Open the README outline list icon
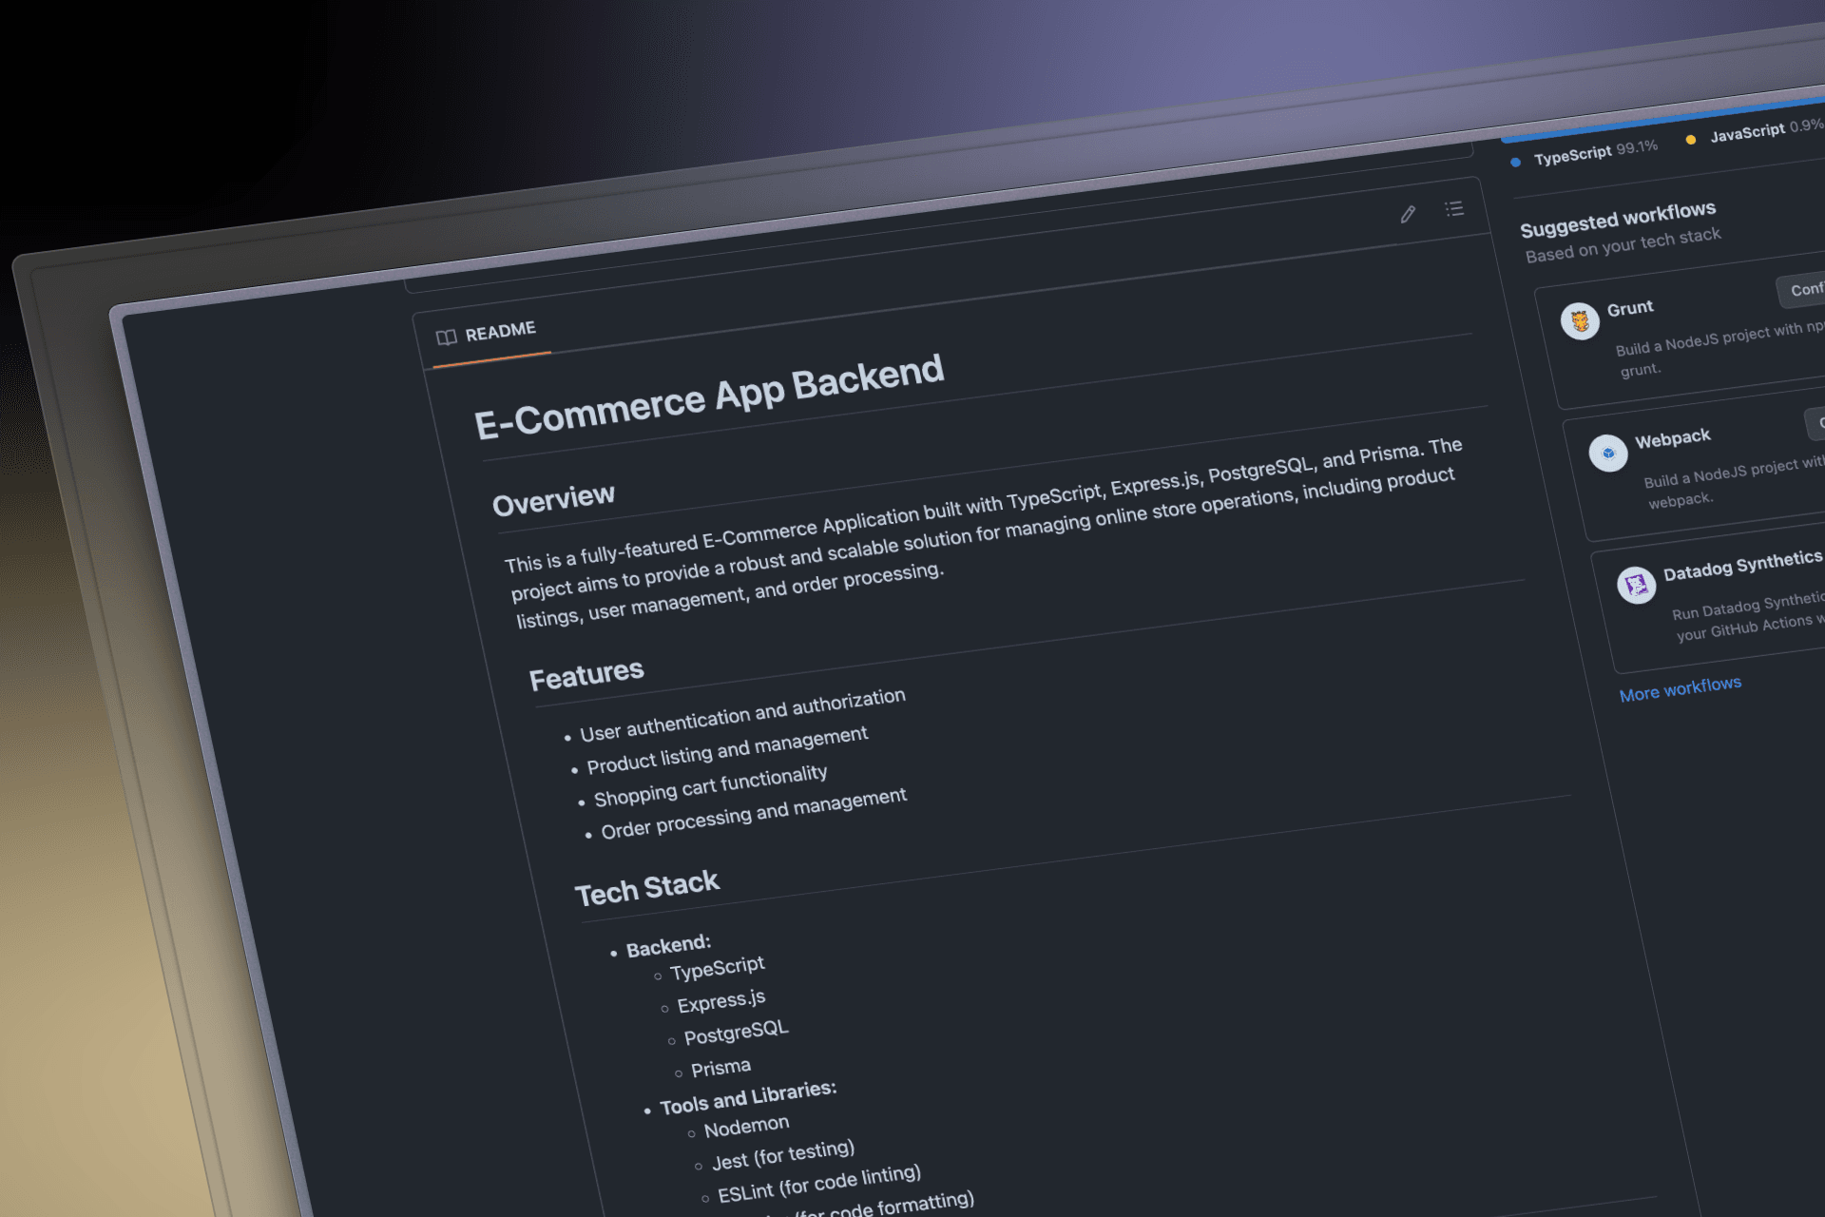The image size is (1825, 1217). click(x=1454, y=208)
